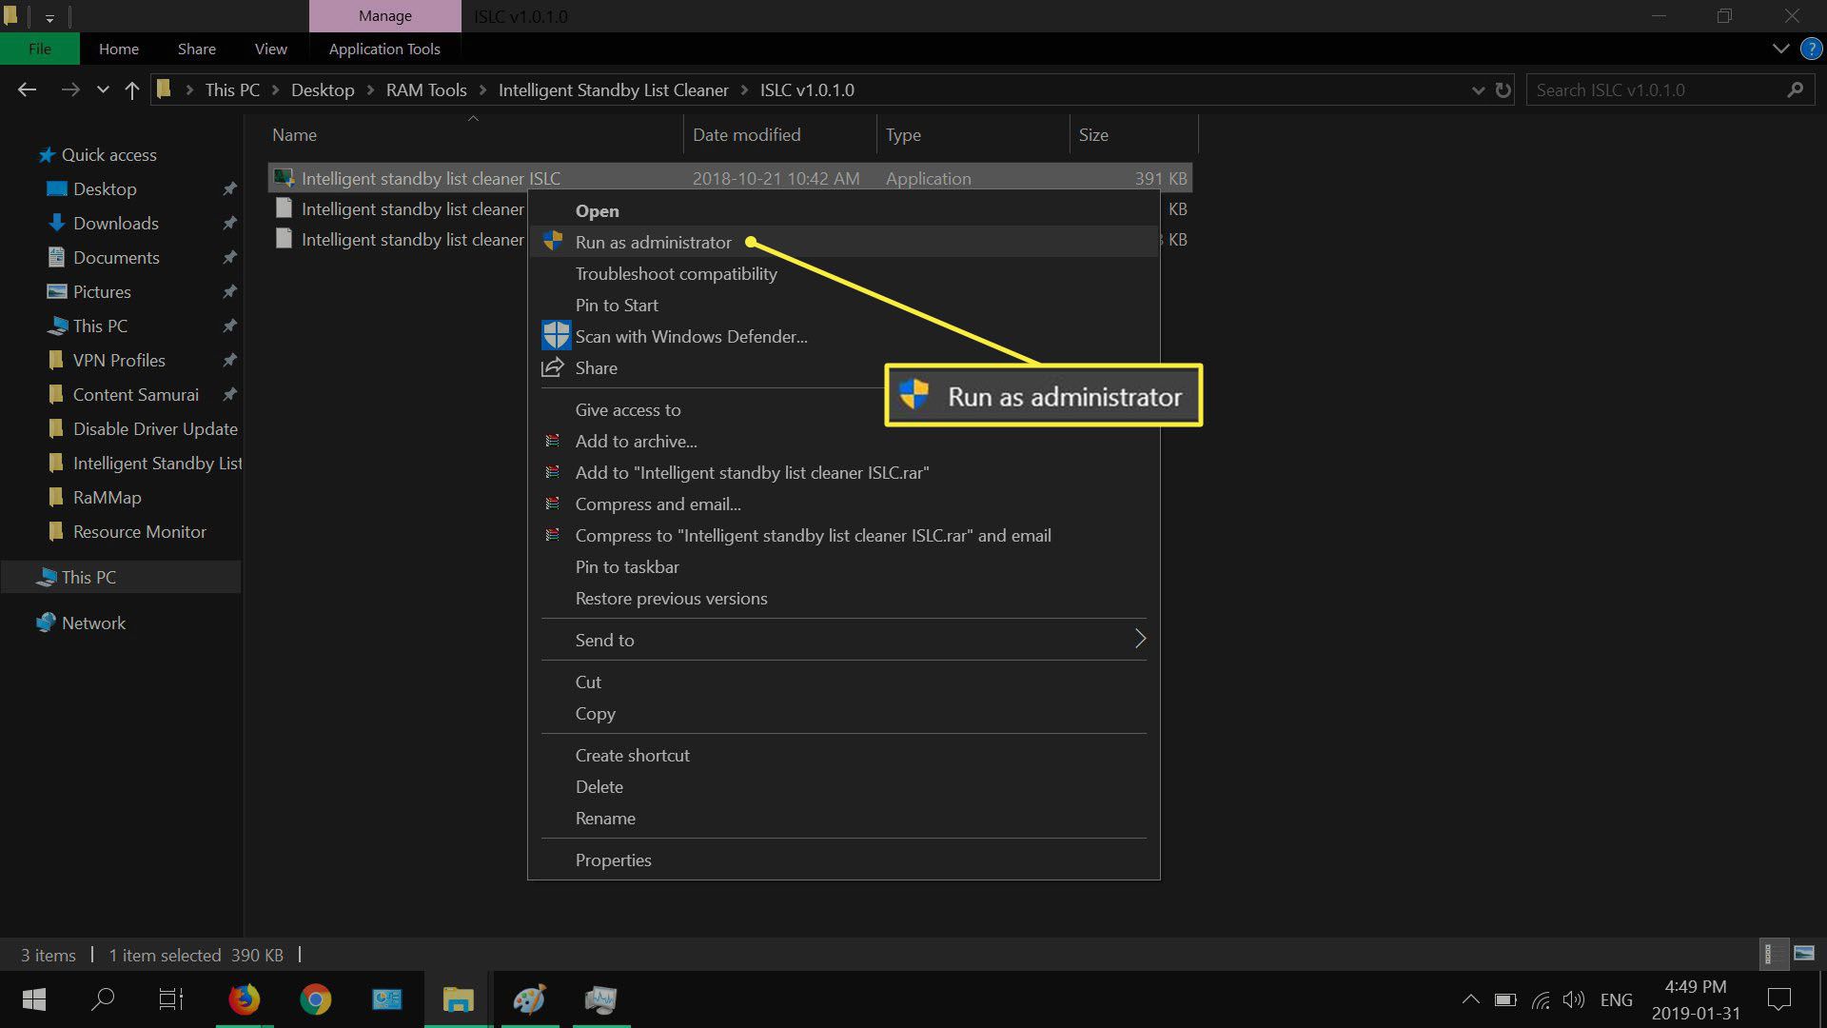Launch Chrome from the taskbar
Image resolution: width=1827 pixels, height=1028 pixels.
point(315,999)
